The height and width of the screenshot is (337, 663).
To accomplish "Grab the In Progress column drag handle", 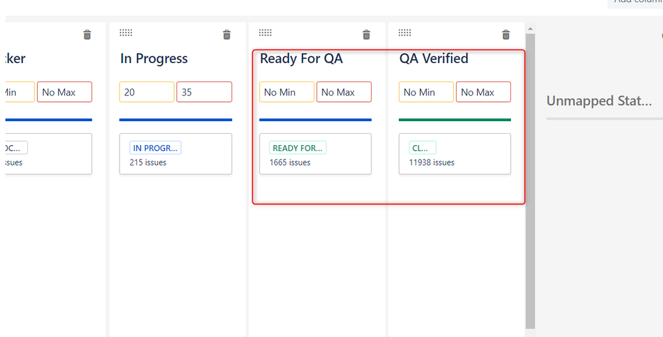I will click(125, 32).
